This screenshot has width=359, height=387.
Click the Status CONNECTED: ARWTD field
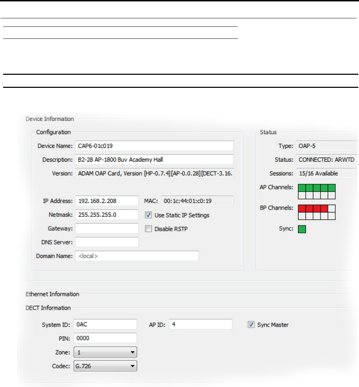327,160
